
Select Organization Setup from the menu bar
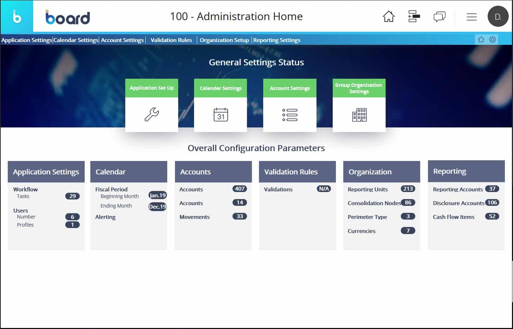(x=224, y=40)
